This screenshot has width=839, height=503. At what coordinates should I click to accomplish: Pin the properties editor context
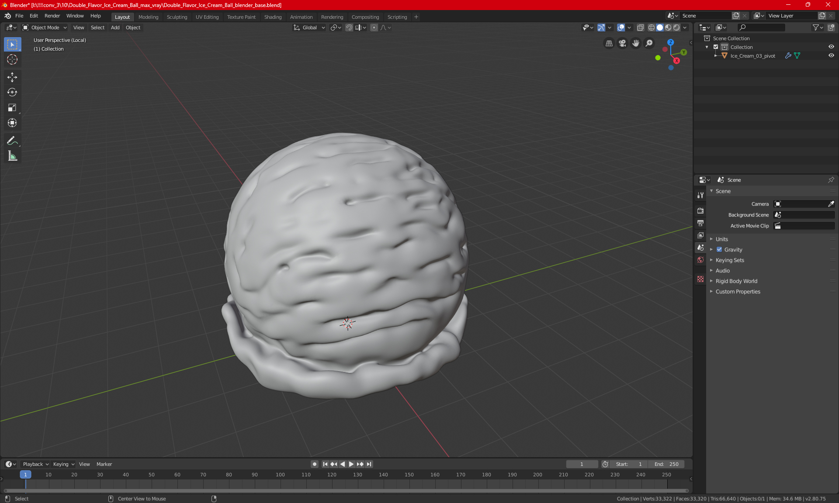pos(831,180)
